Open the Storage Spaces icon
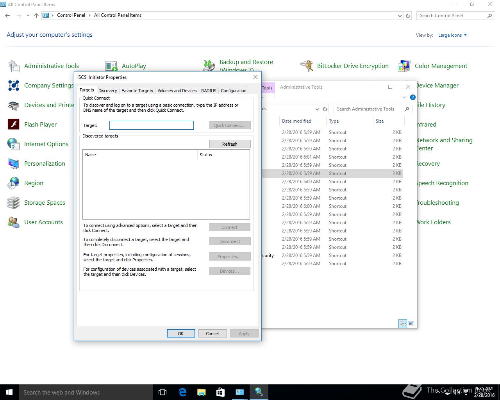 pos(14,203)
